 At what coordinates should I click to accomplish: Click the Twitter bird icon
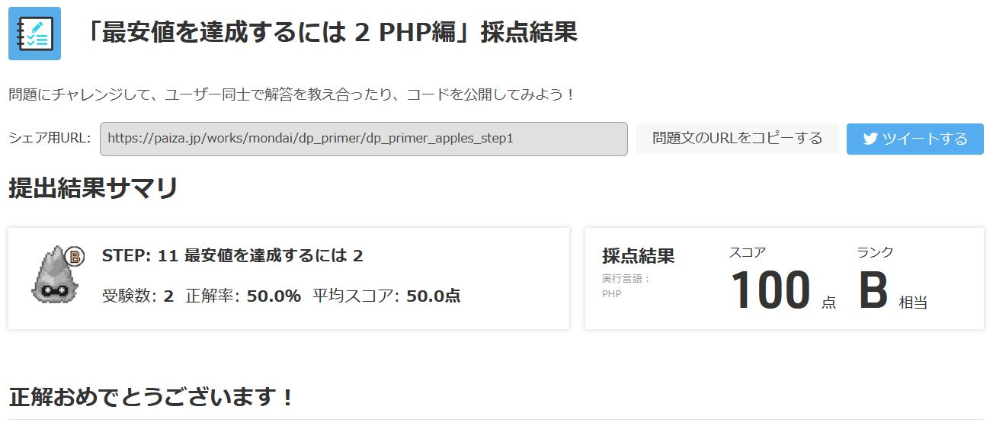point(870,139)
